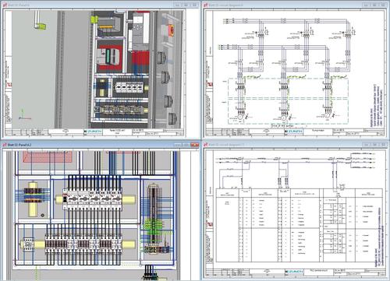Click the app icon of the top-right circuit diagram window
390x281 pixels.
(206, 5)
